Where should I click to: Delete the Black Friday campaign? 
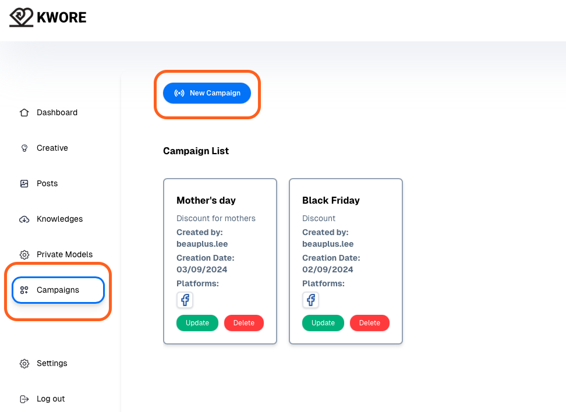pos(370,323)
